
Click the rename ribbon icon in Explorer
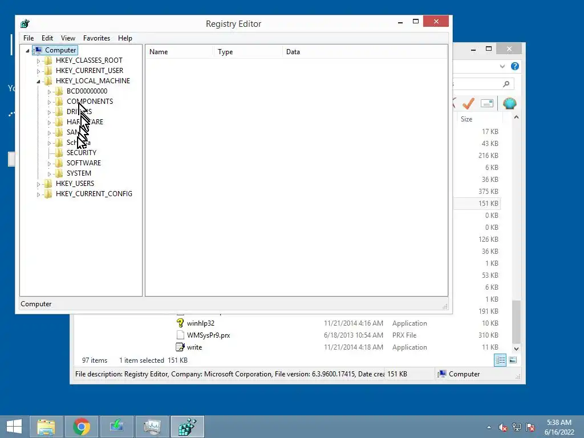coord(487,103)
